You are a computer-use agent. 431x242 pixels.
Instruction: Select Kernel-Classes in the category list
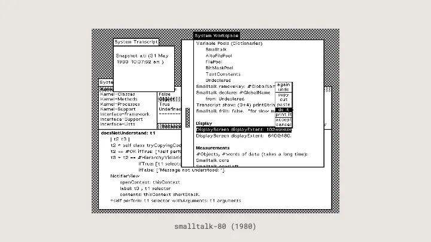point(117,94)
